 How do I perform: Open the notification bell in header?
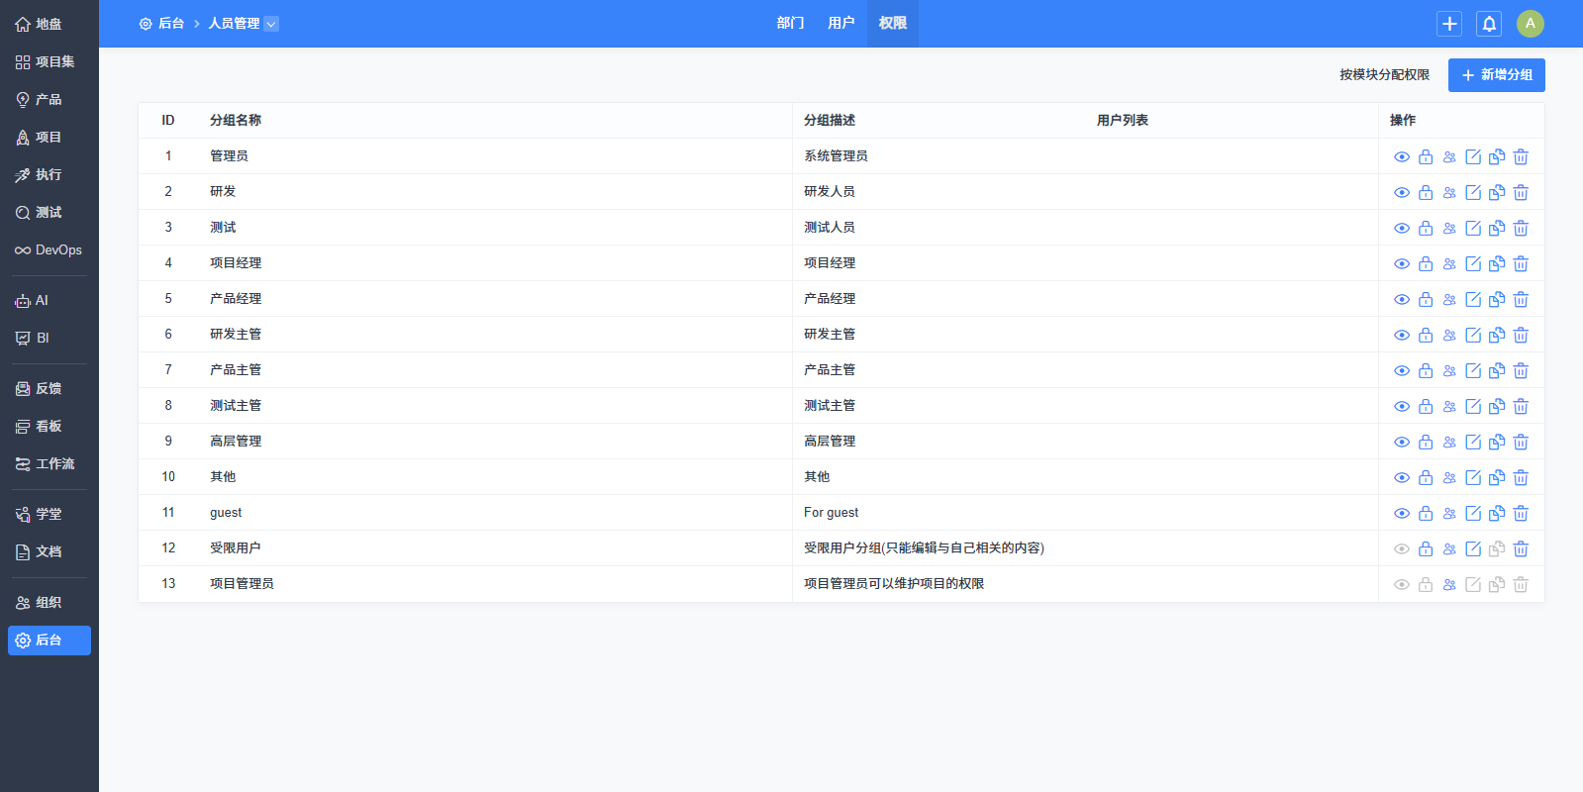tap(1489, 24)
